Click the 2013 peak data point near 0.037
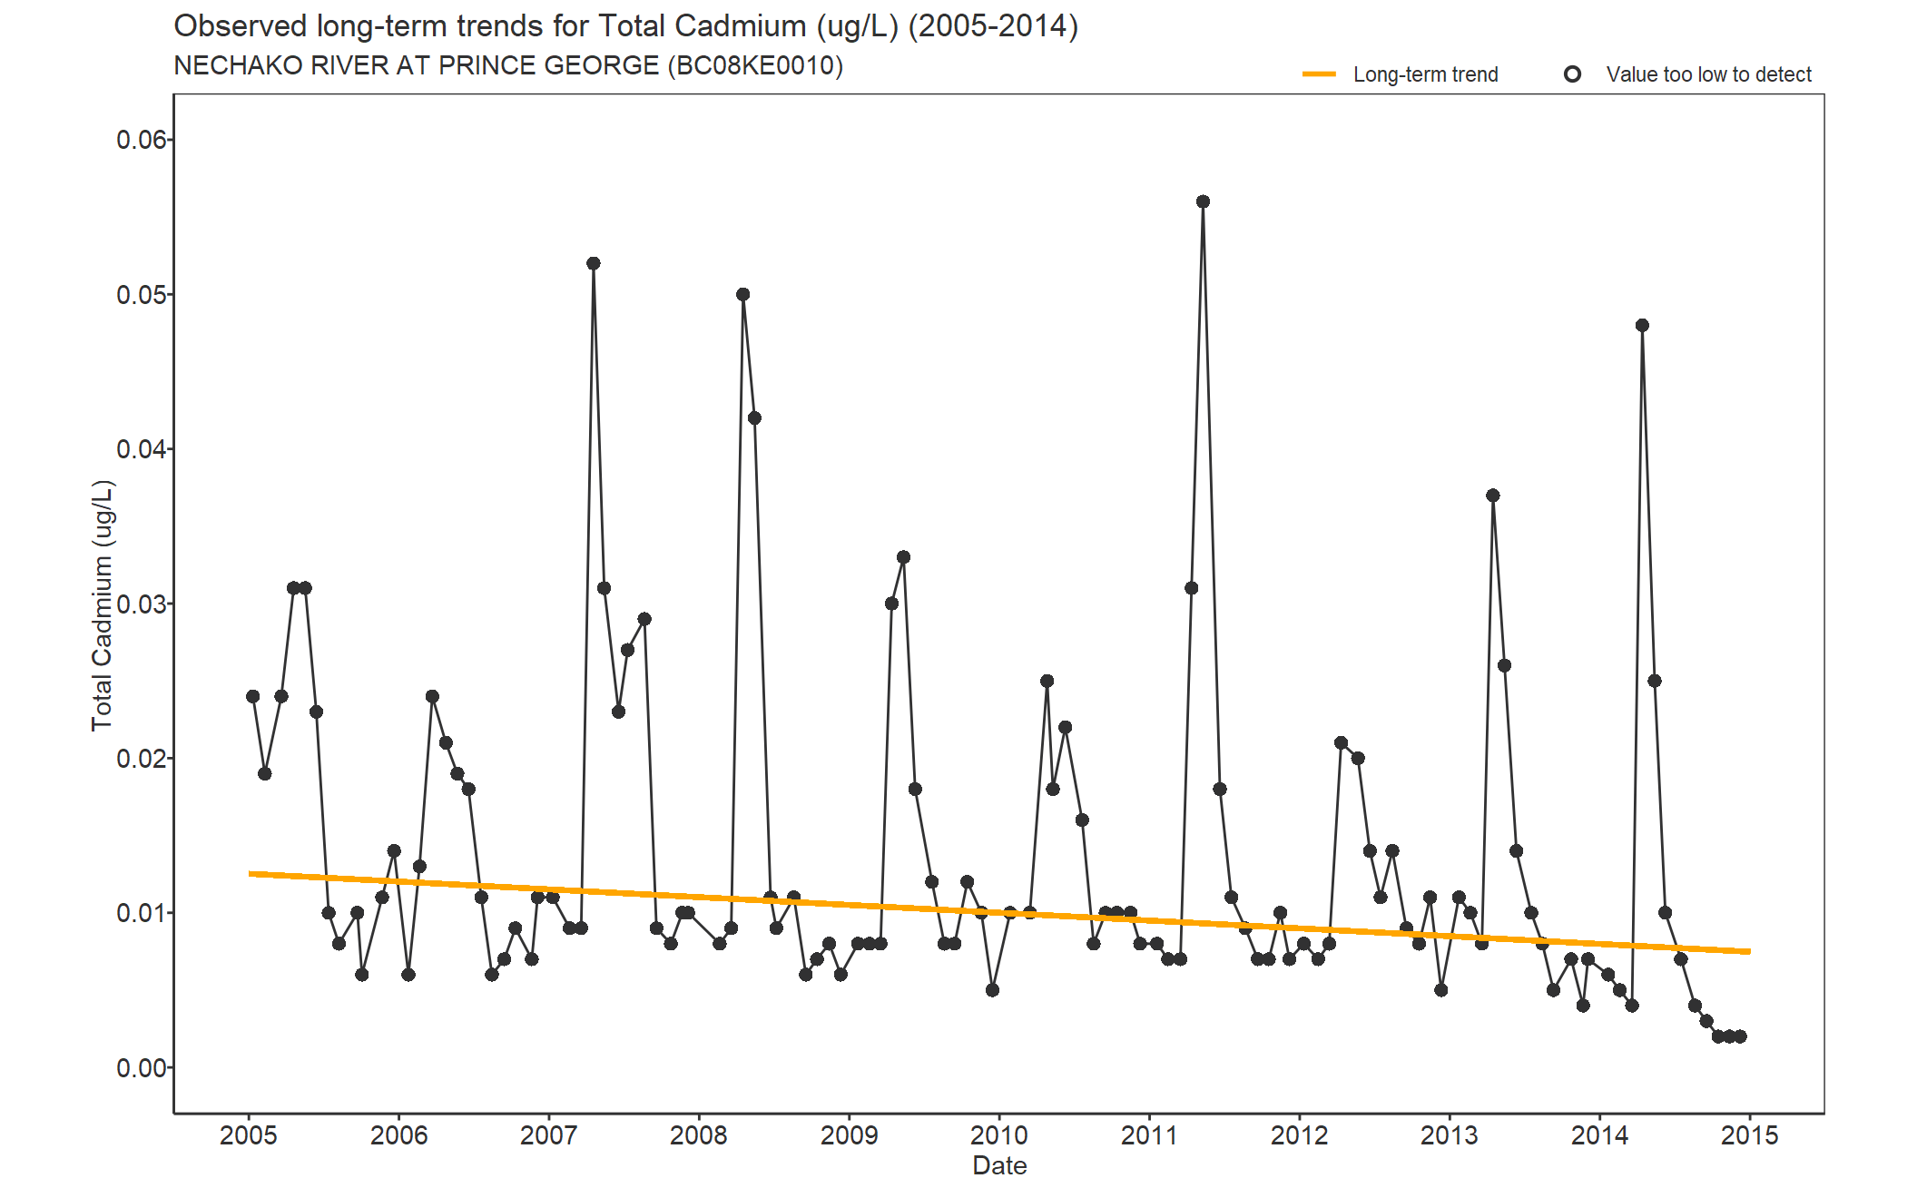Screen dimensions: 1917x1188 (1493, 496)
